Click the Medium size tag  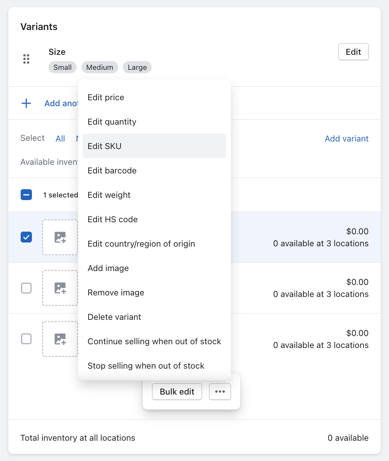100,67
